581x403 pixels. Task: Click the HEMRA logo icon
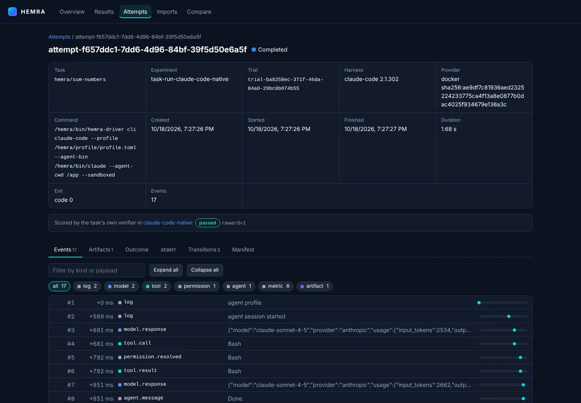pos(13,12)
